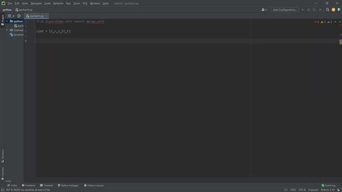Open the Python Packages tool window

pyautogui.click(x=68, y=186)
